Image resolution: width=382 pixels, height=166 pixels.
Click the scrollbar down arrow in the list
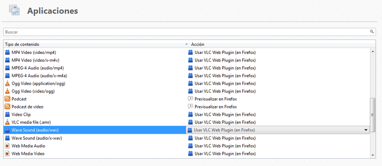pyautogui.click(x=373, y=155)
